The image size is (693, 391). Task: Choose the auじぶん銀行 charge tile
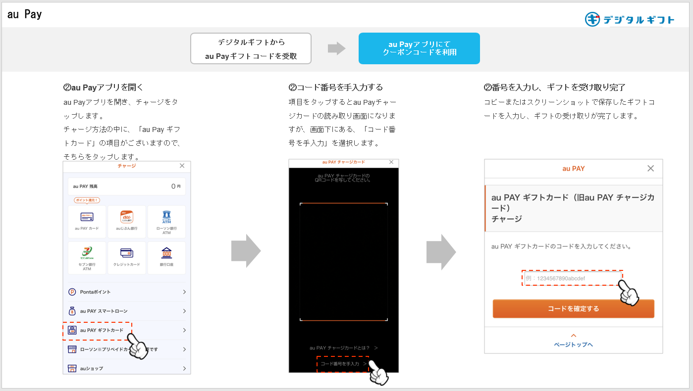point(127,222)
